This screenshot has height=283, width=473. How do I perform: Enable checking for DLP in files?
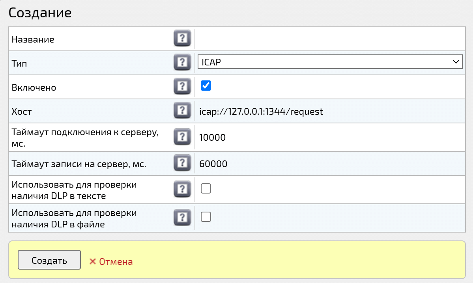[206, 217]
